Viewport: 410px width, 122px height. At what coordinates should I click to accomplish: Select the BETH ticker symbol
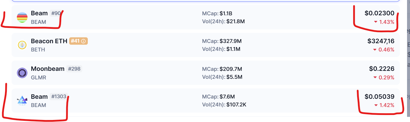point(38,50)
